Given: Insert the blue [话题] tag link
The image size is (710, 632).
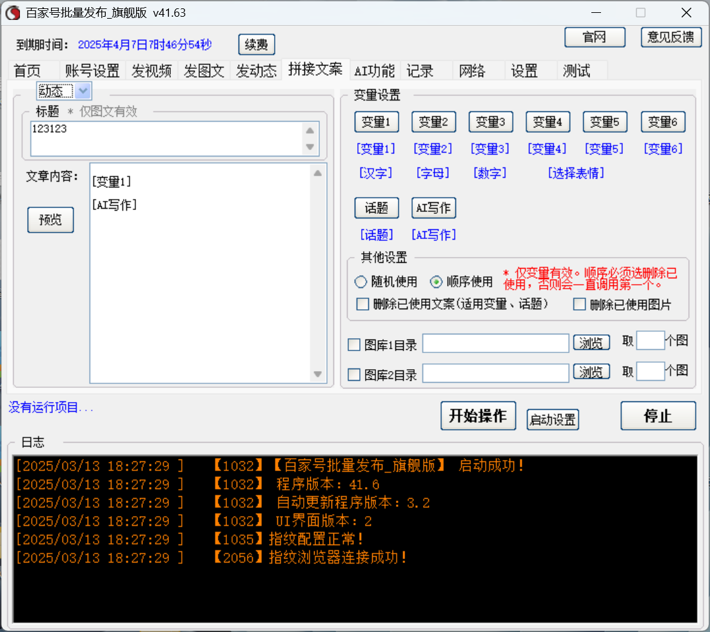Looking at the screenshot, I should click(x=377, y=235).
